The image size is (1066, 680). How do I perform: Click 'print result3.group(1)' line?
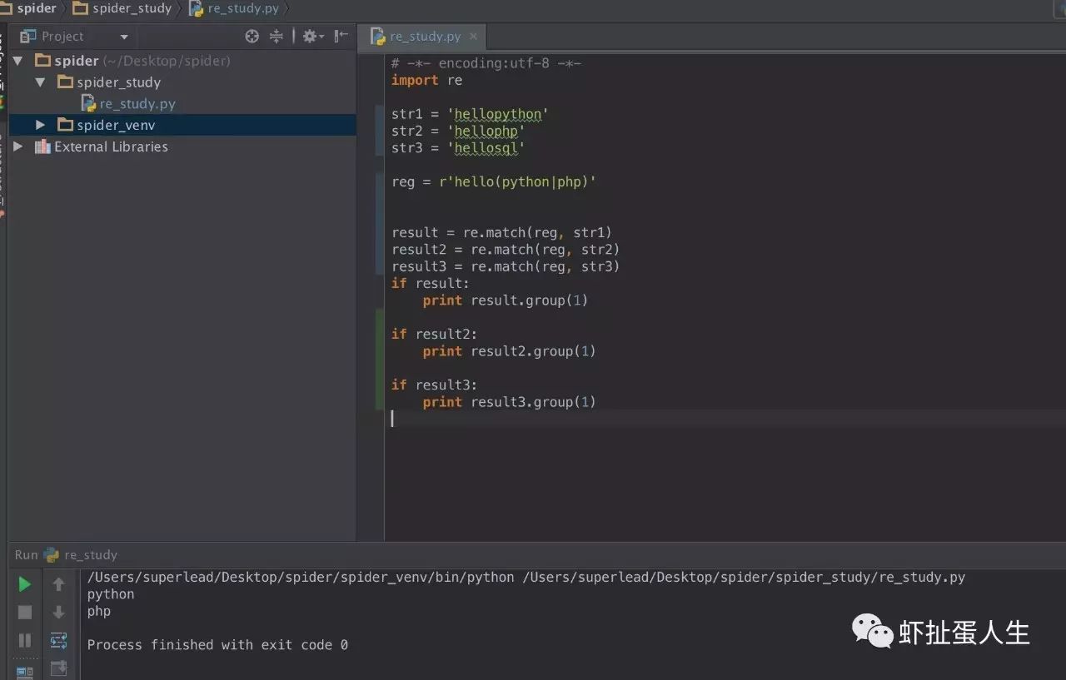pos(509,402)
